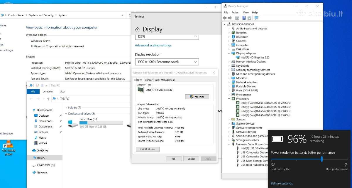Click the Cameras device category icon
Screen dimensions: 352x188
tap(233, 41)
